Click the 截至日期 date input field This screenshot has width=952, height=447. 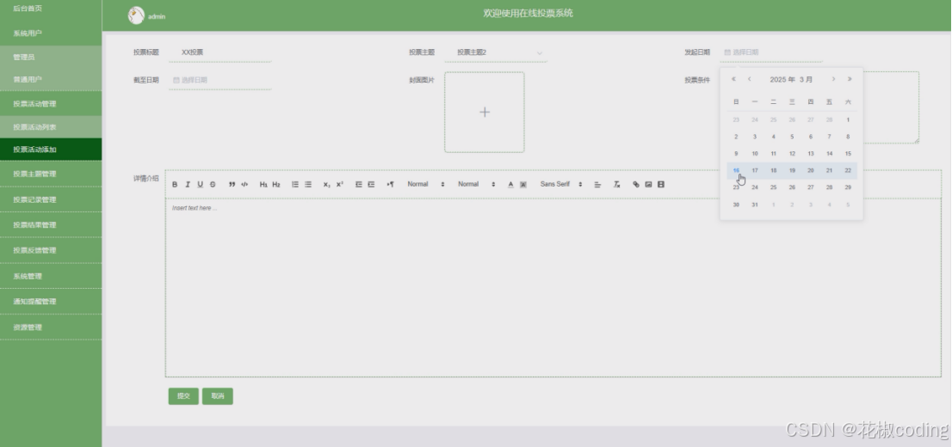point(219,80)
